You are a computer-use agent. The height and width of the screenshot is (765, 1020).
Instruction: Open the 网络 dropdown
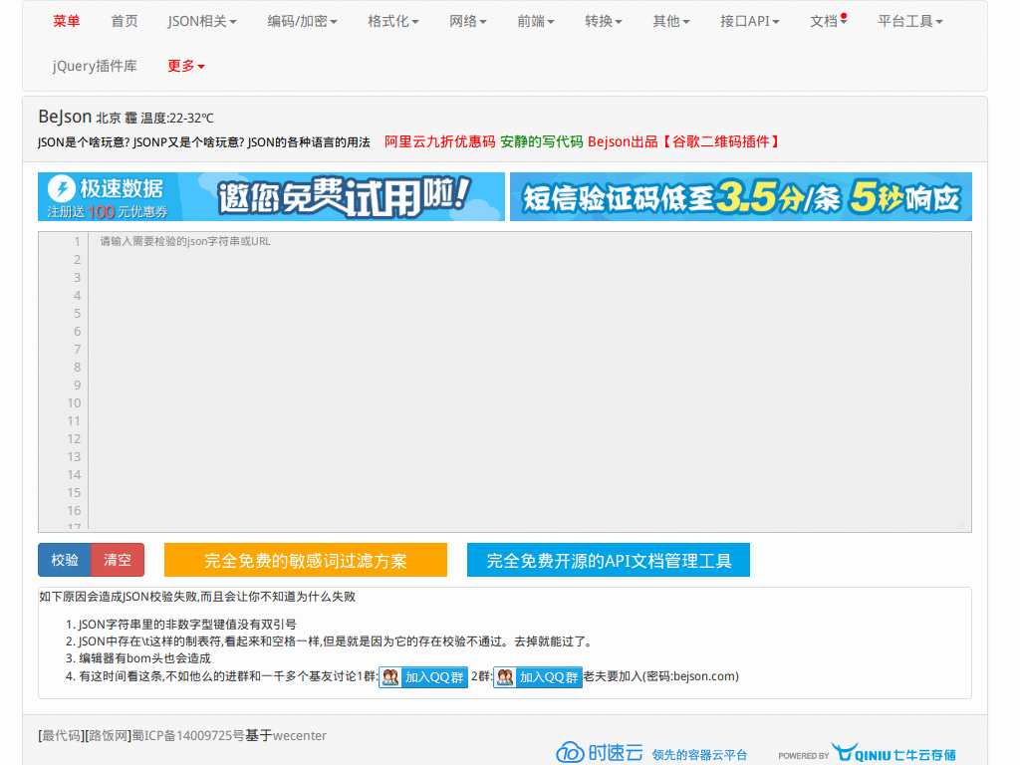point(468,22)
